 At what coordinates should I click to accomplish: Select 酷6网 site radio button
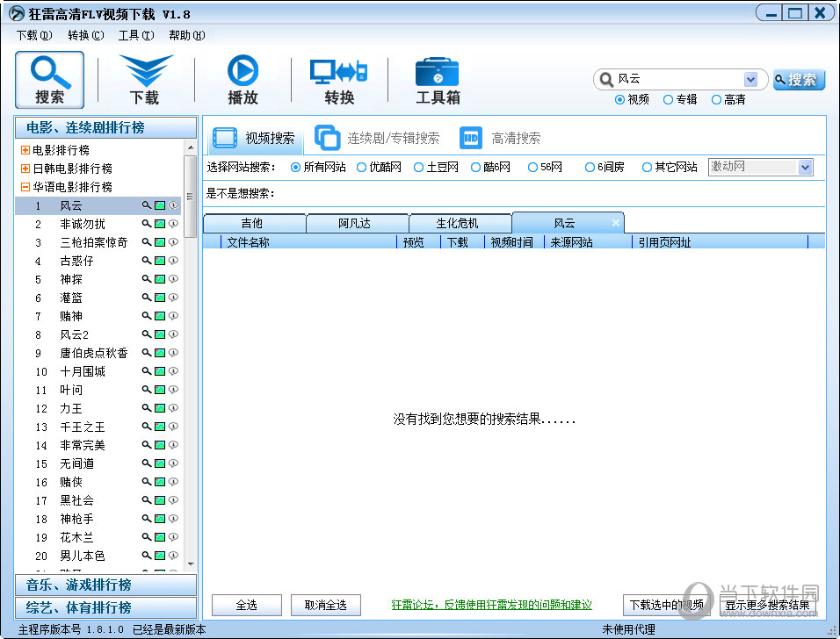tap(475, 168)
